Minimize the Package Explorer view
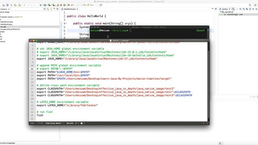 click(x=54, y=9)
